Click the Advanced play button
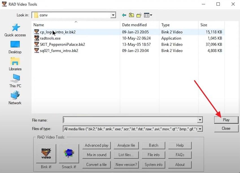Image resolution: width=240 pixels, height=173 pixels. pyautogui.click(x=97, y=145)
